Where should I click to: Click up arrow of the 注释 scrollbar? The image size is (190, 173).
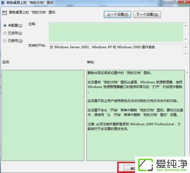tap(186, 25)
